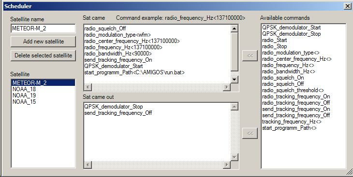The width and height of the screenshot is (353, 177).
Task: Select NOAA_15 in the Satellite list
Action: coord(43,102)
